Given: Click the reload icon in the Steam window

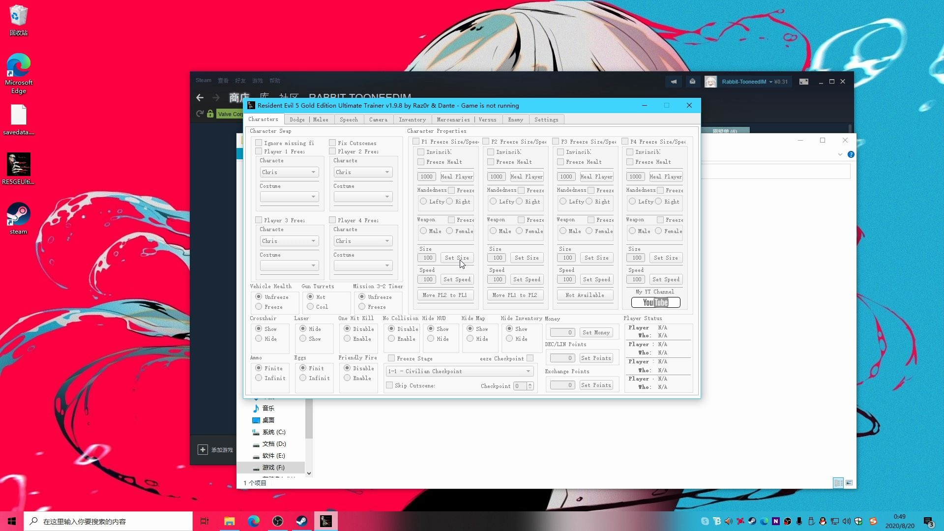Looking at the screenshot, I should click(200, 114).
